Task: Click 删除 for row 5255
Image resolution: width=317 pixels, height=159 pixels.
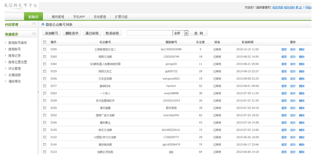Action: [302, 108]
